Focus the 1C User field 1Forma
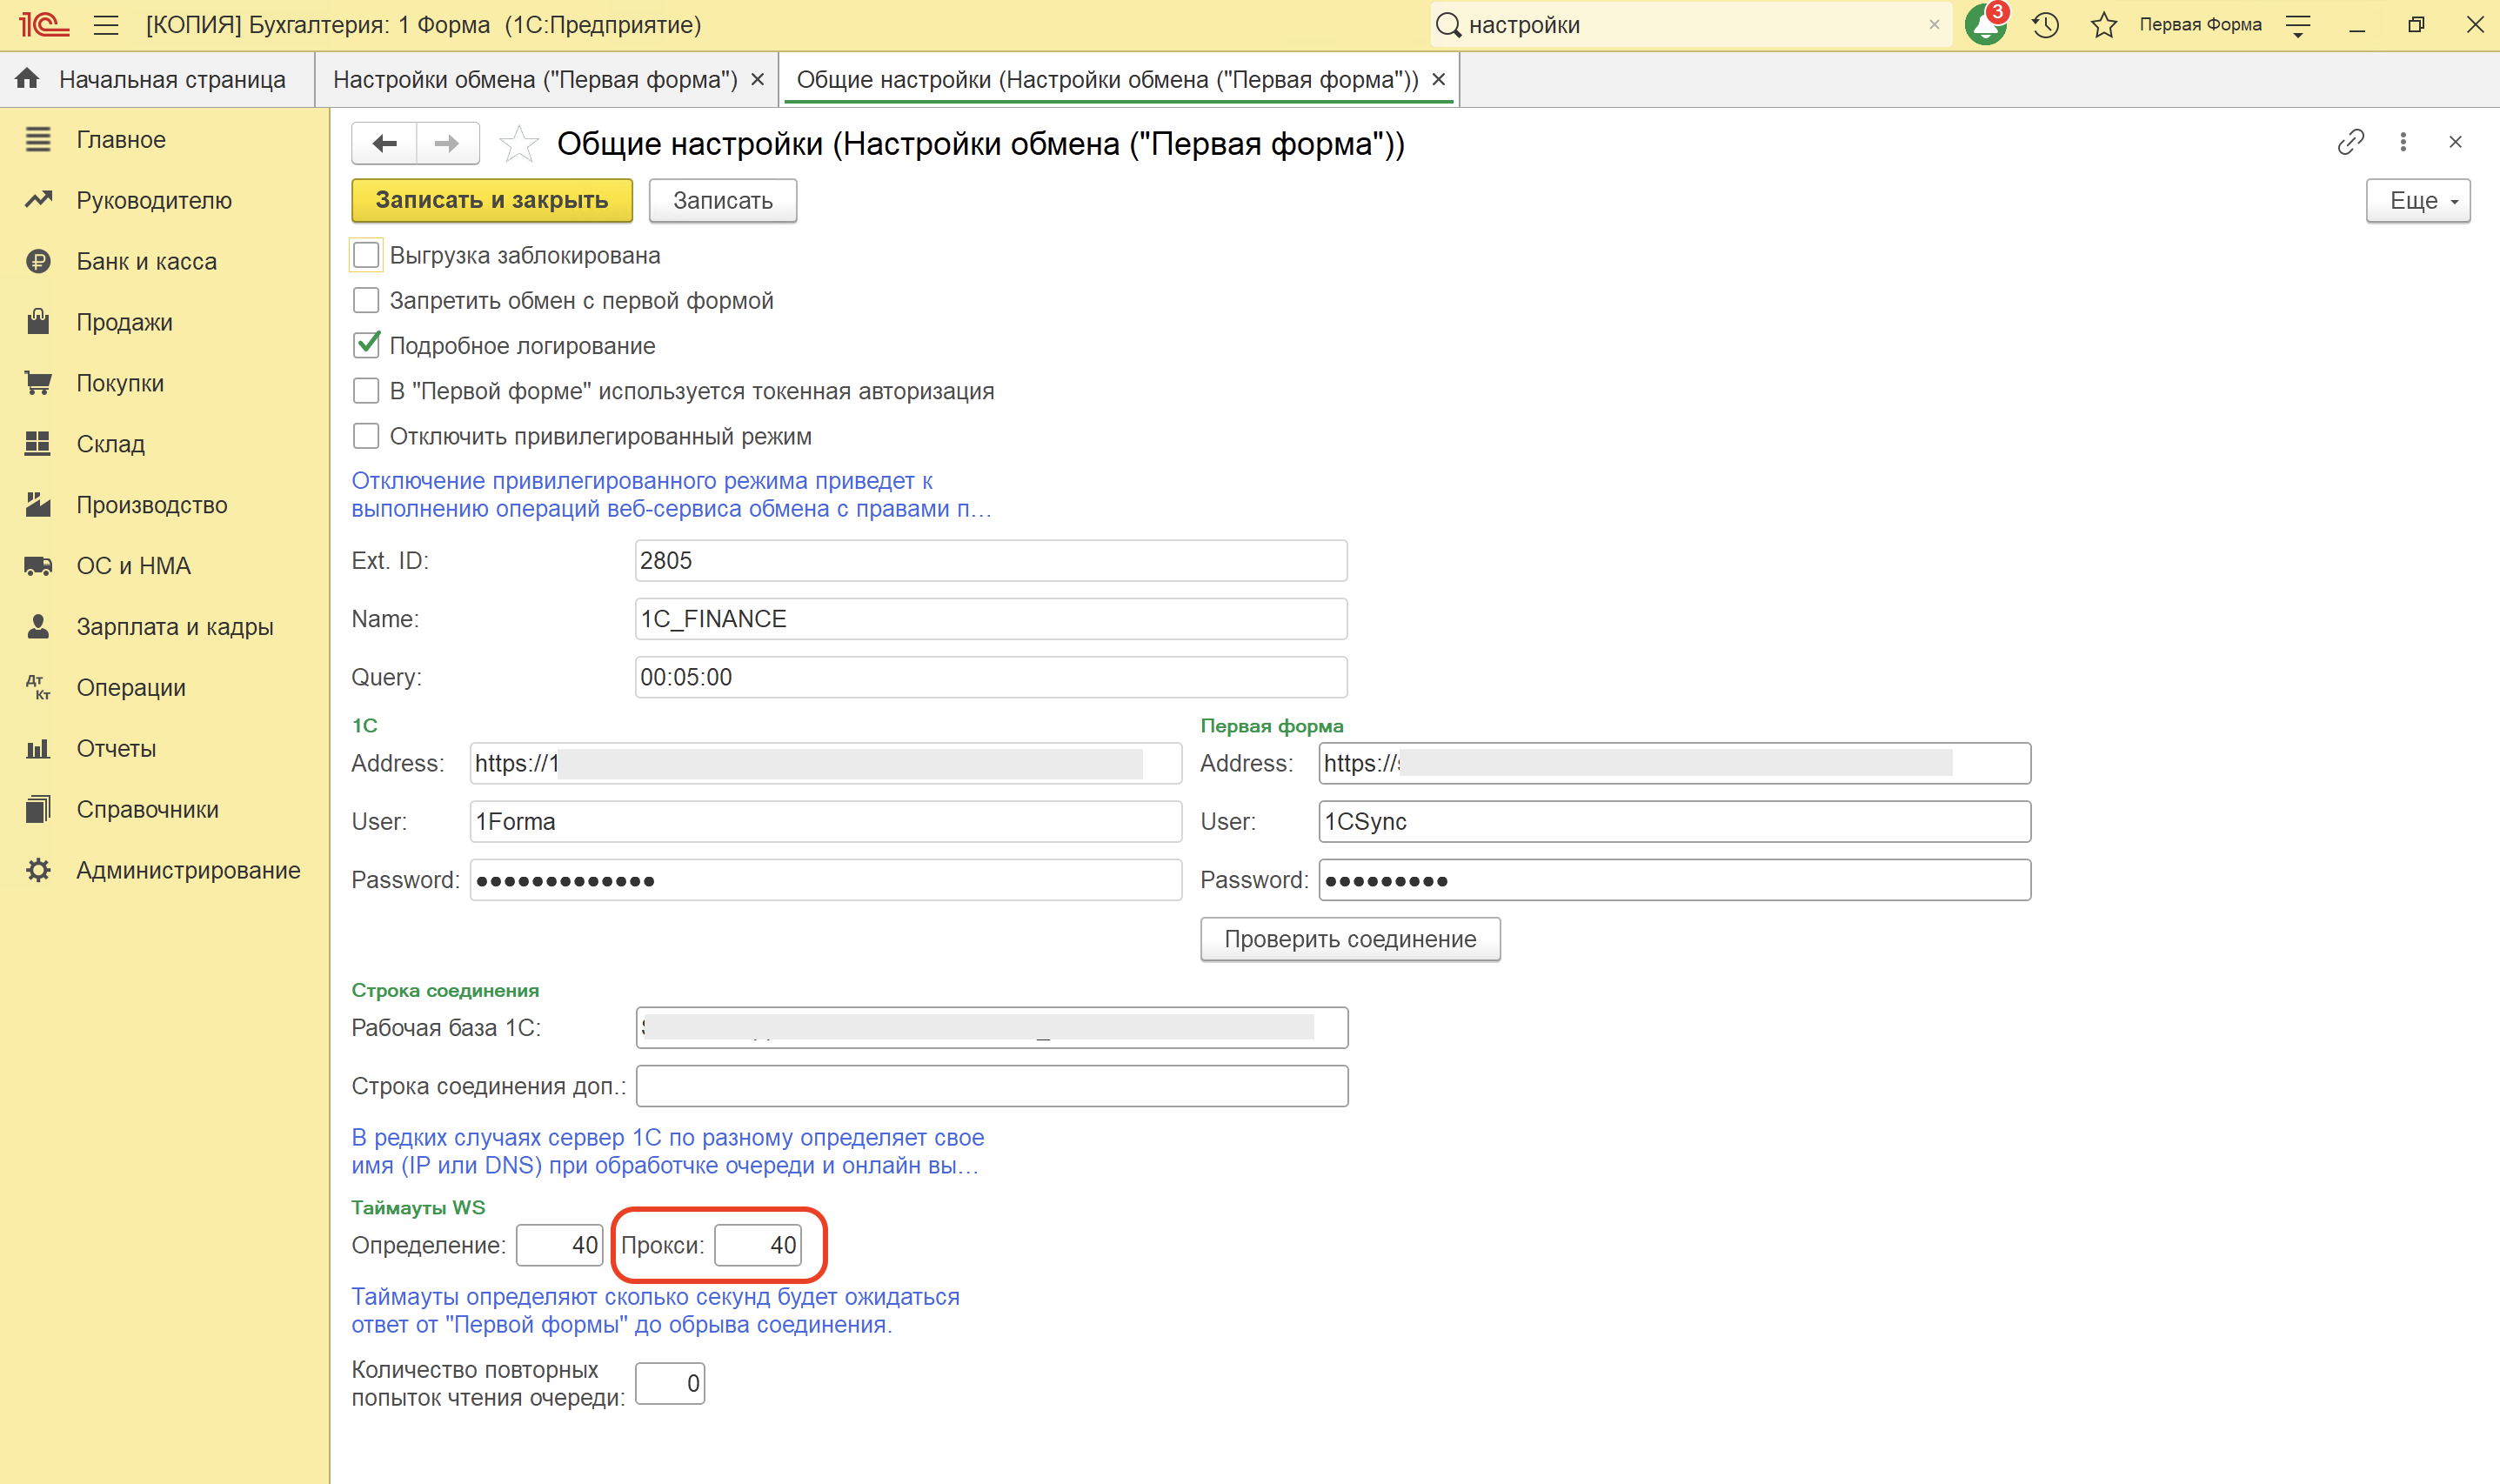Image resolution: width=2500 pixels, height=1484 pixels. coord(826,821)
